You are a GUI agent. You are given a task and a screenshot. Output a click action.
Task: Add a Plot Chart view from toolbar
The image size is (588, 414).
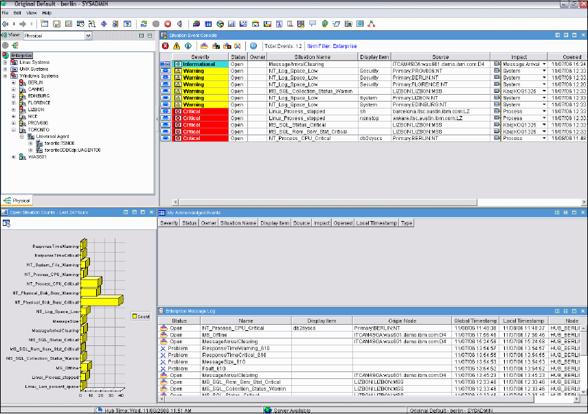tap(243, 24)
